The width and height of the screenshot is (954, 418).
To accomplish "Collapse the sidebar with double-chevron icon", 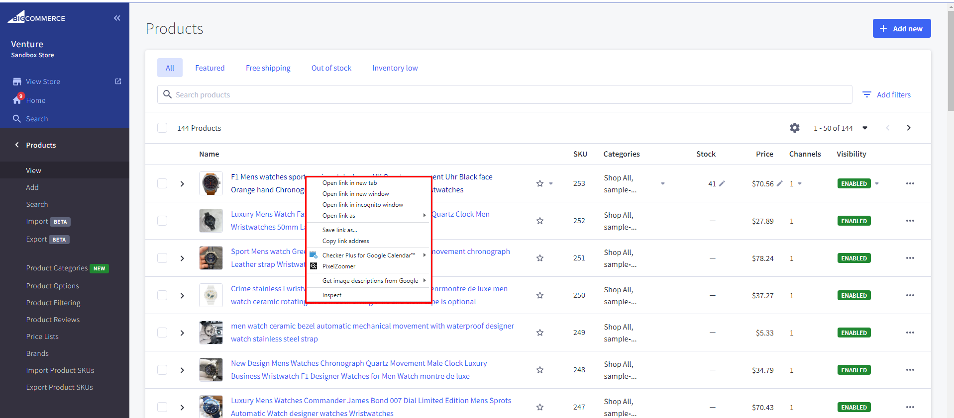I will tap(117, 18).
